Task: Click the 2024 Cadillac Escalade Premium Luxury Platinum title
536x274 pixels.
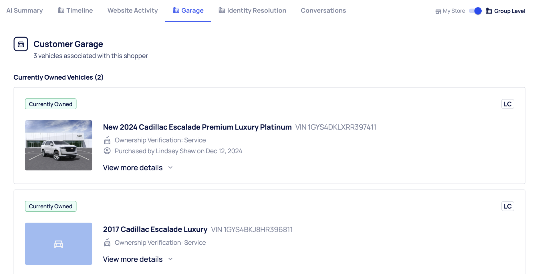Action: [x=197, y=127]
